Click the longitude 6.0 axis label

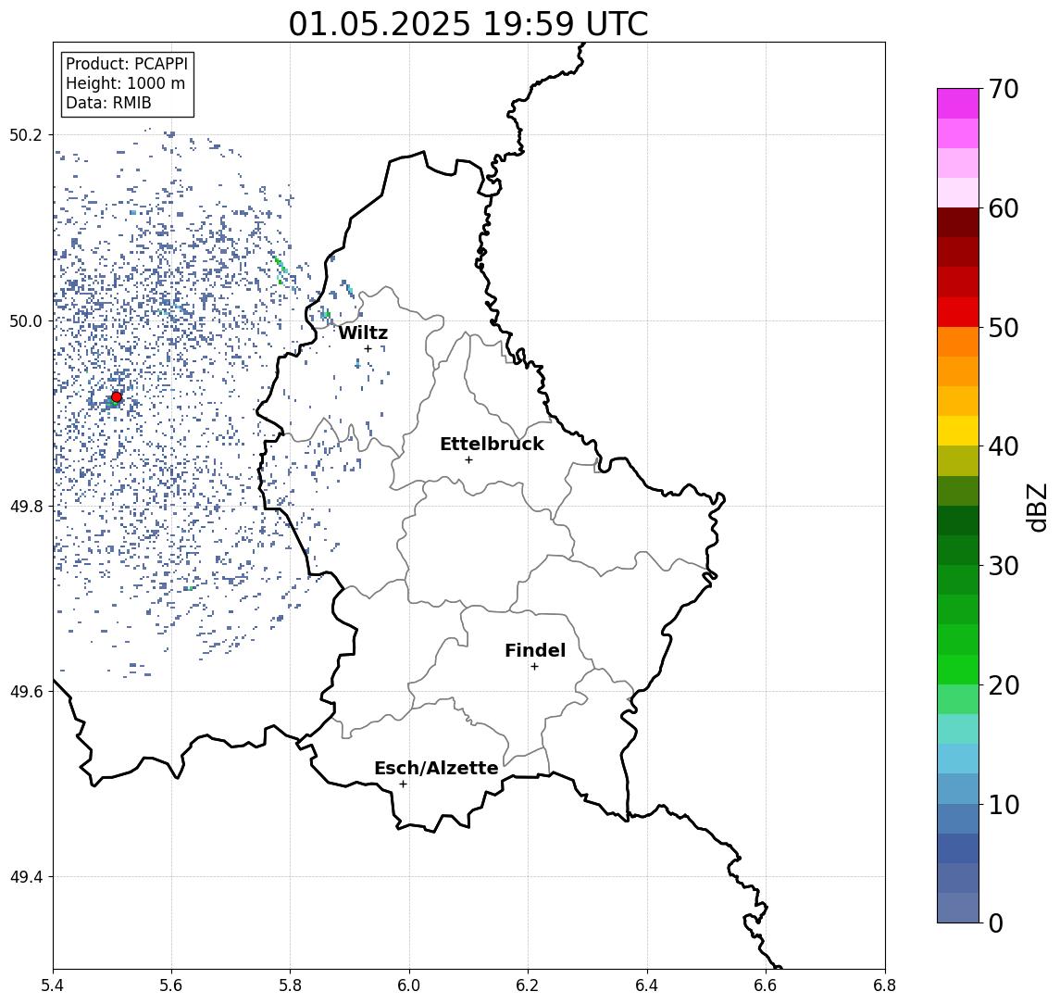coord(410,985)
